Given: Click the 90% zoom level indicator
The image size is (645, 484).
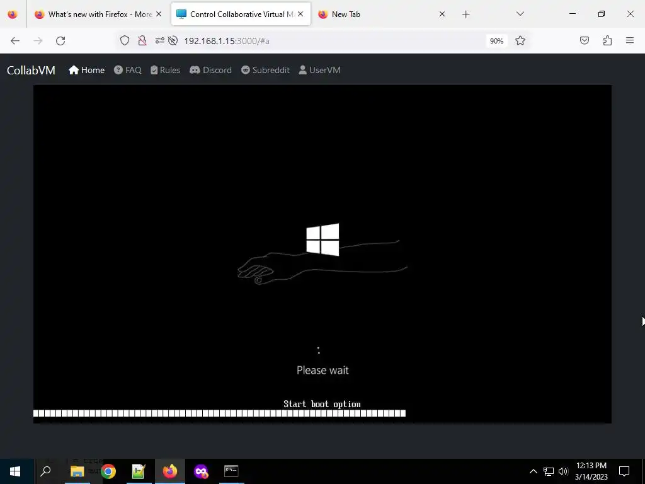Looking at the screenshot, I should 496,41.
